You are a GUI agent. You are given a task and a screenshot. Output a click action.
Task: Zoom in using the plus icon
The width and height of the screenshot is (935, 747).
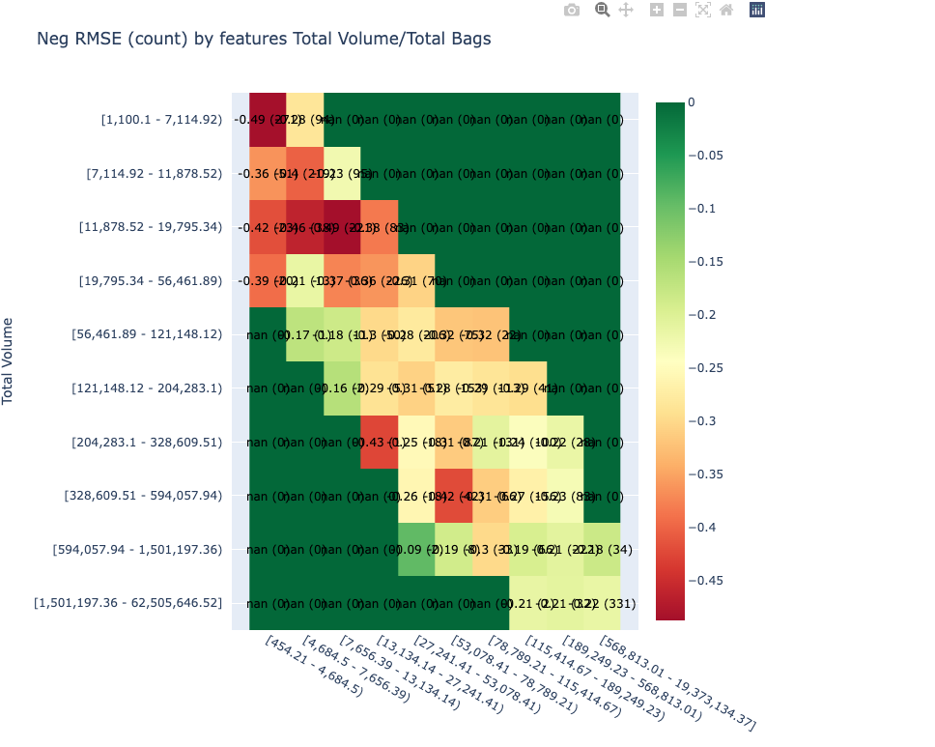coord(655,10)
